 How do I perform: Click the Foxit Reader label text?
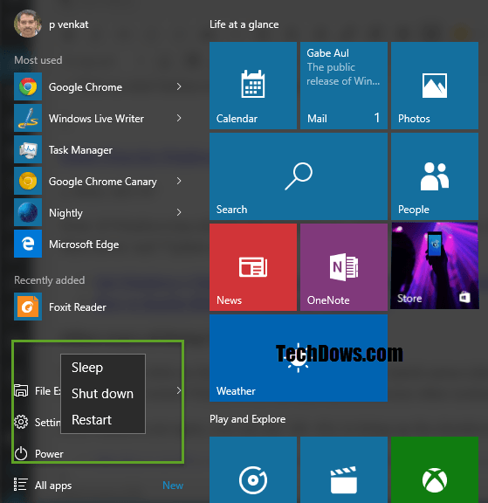pos(78,307)
